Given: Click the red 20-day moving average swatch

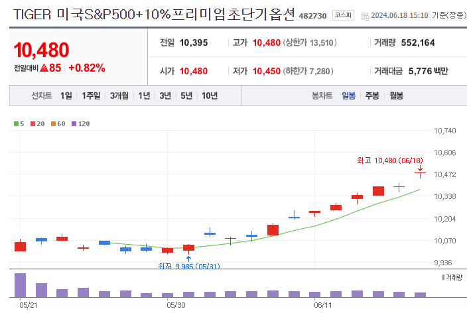Looking at the screenshot, I should (x=33, y=123).
